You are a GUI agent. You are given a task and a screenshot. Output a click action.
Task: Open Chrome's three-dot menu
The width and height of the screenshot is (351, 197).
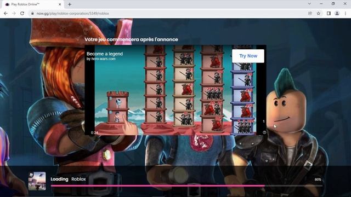[346, 13]
